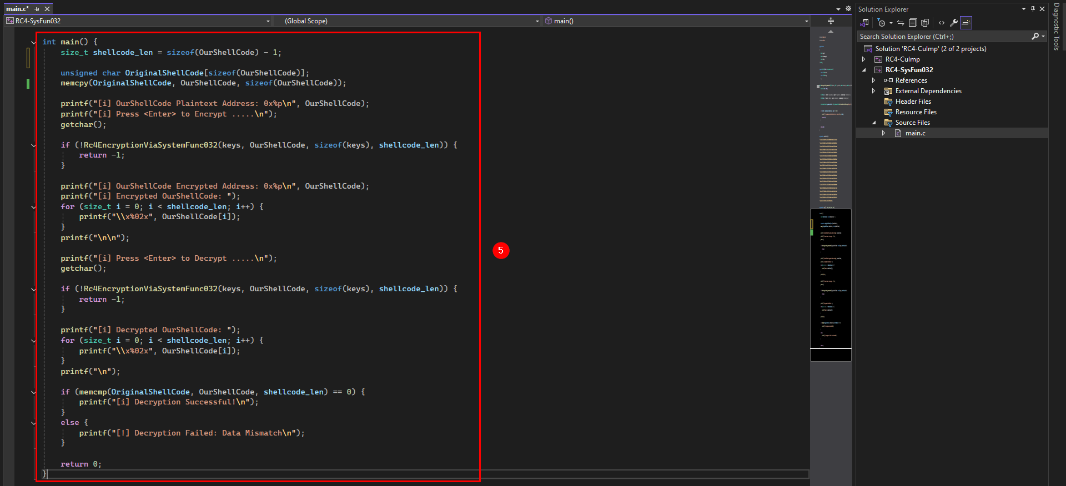Click the search magnifier in Solution Explorer
Viewport: 1066px width, 486px height.
(x=1035, y=36)
